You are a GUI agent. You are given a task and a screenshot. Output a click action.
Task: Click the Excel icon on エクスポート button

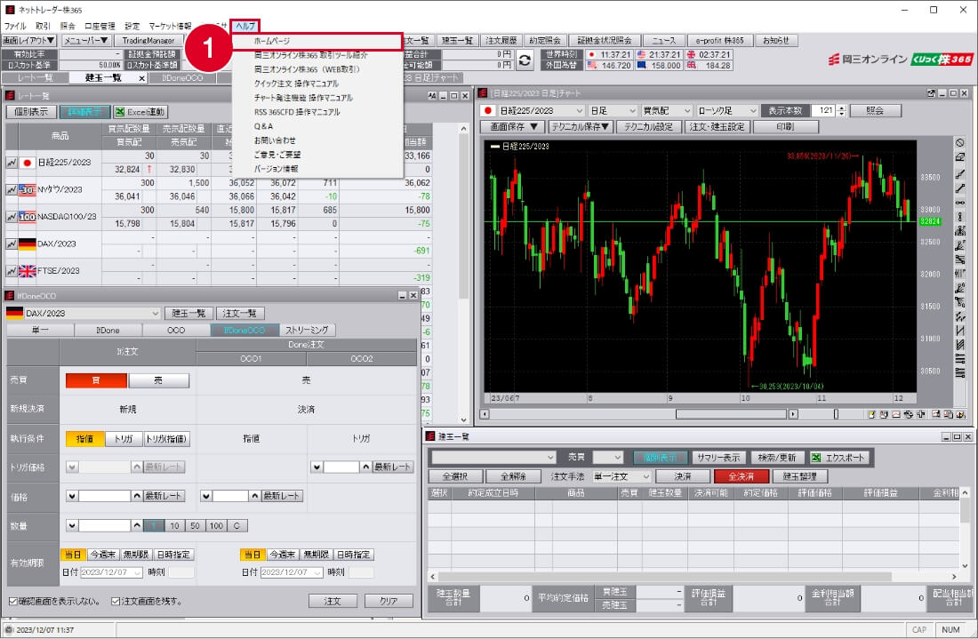[x=816, y=458]
